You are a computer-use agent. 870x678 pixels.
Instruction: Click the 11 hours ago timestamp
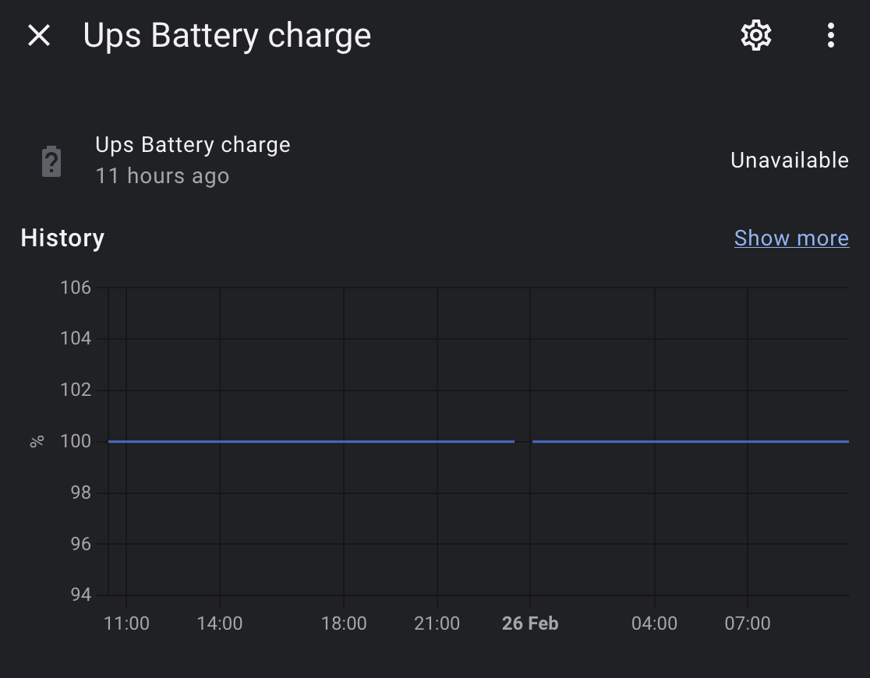[162, 176]
